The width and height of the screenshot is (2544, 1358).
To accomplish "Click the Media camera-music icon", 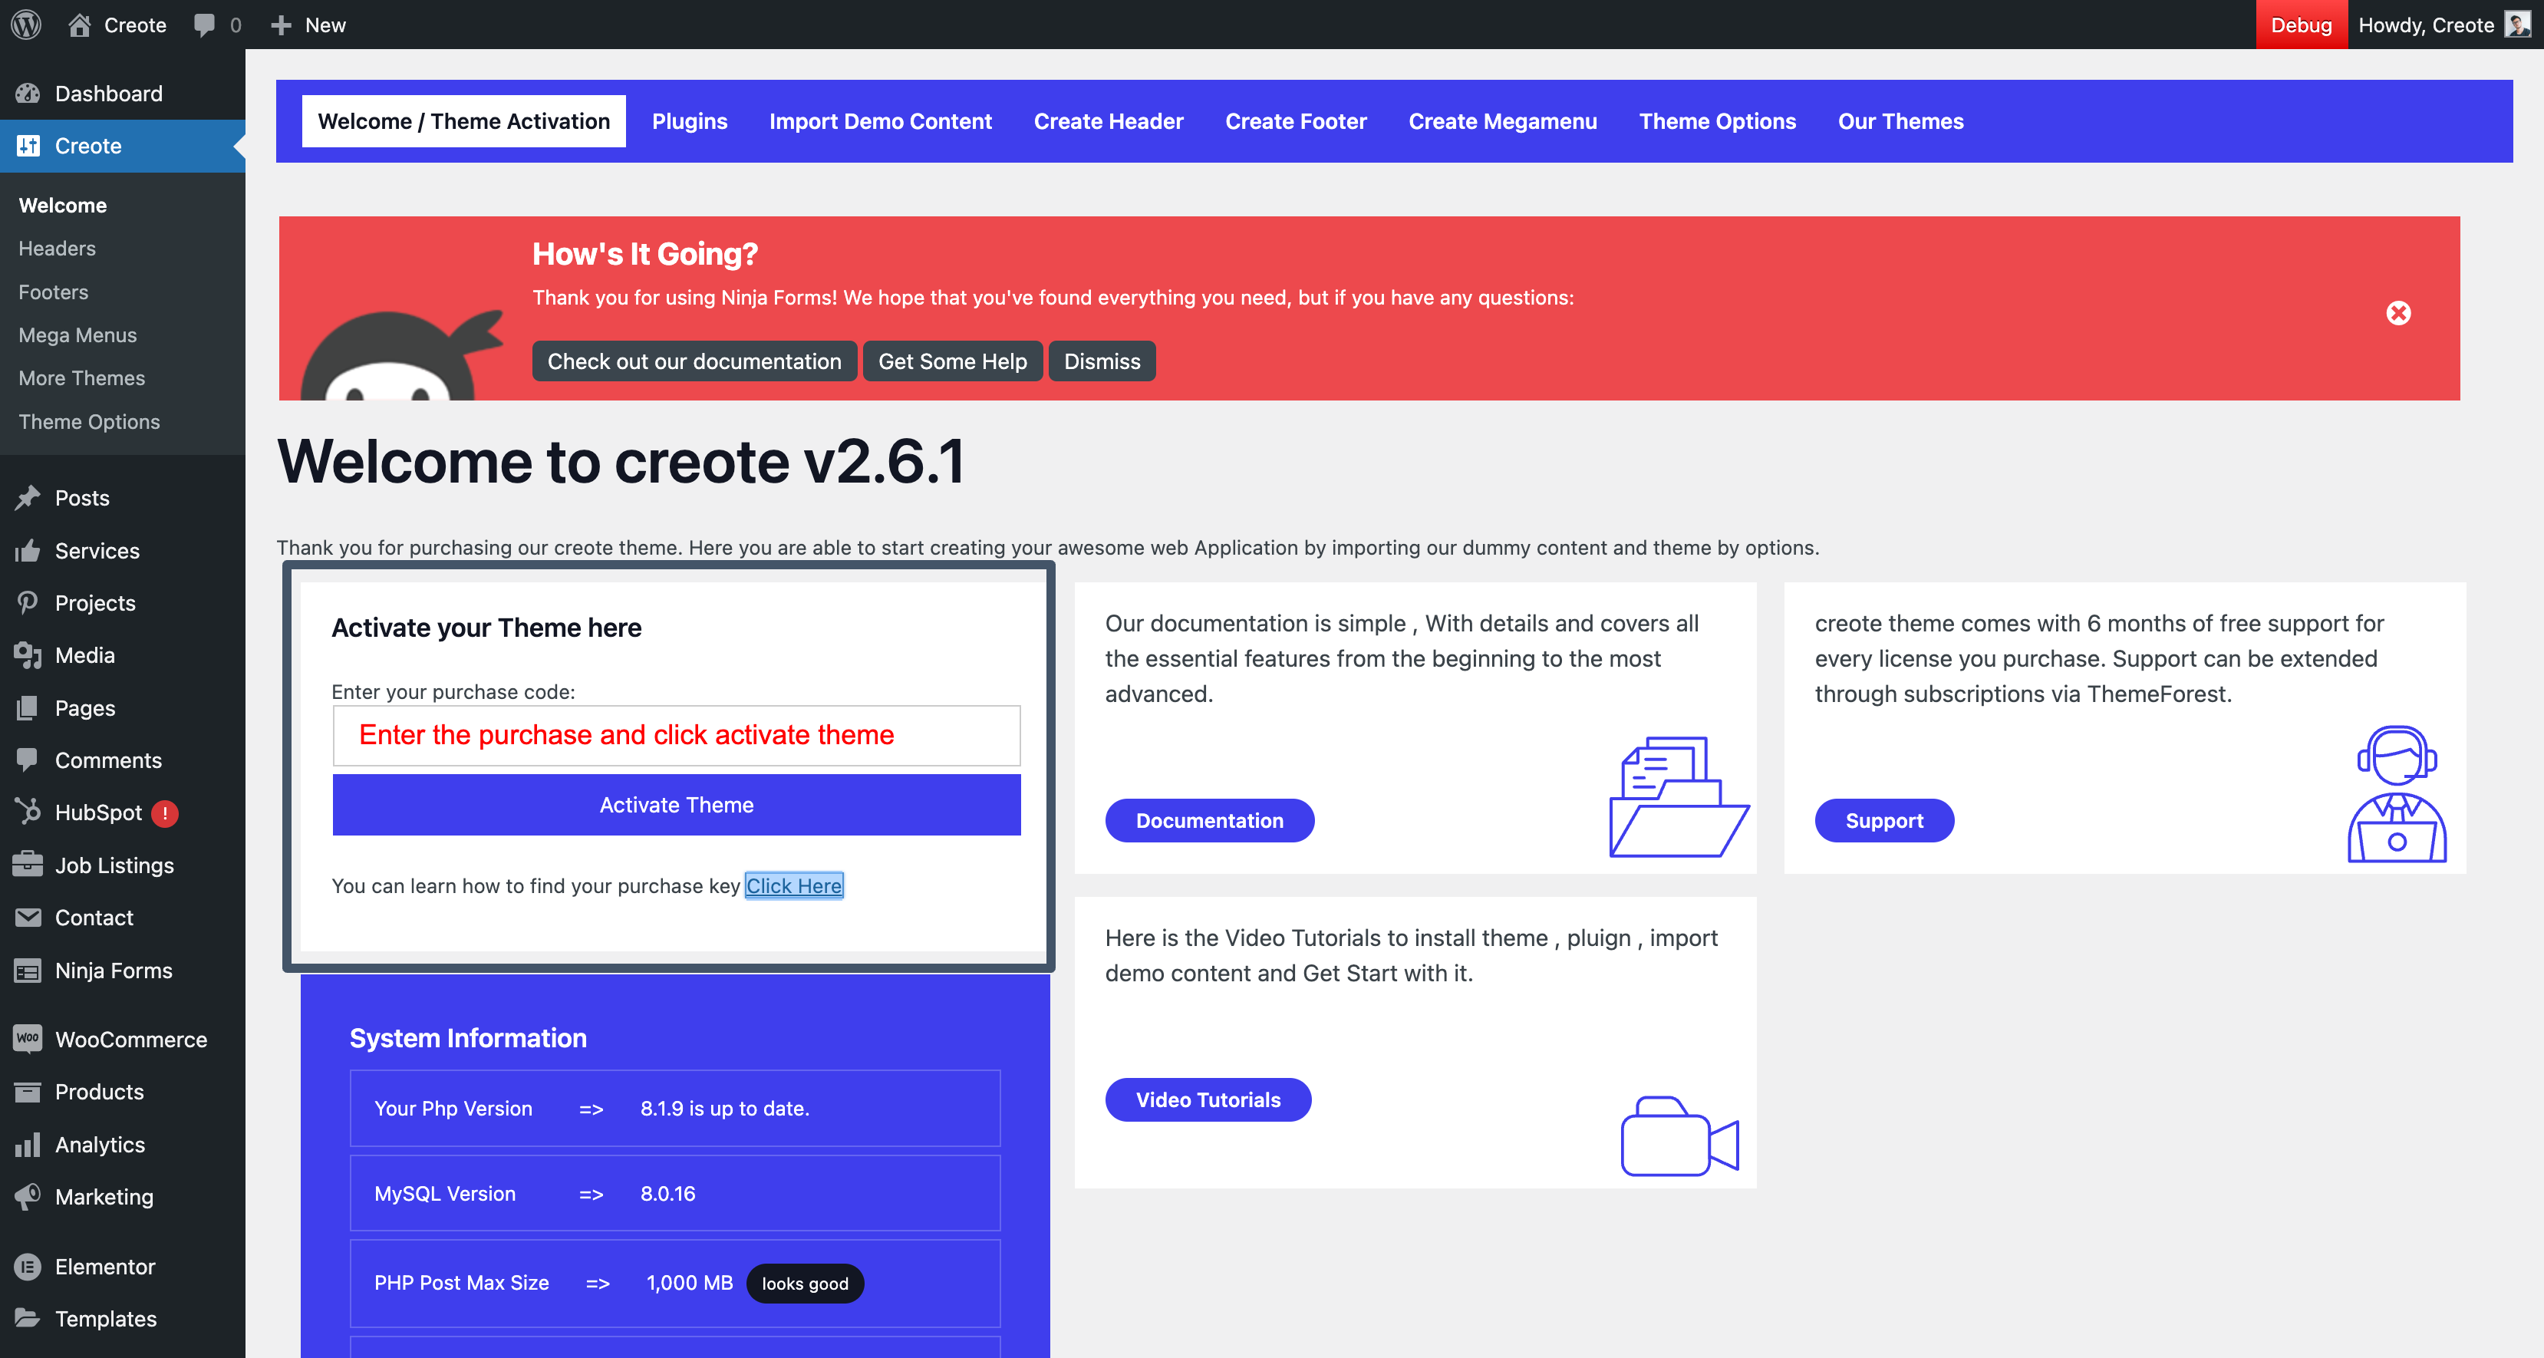I will [x=28, y=656].
